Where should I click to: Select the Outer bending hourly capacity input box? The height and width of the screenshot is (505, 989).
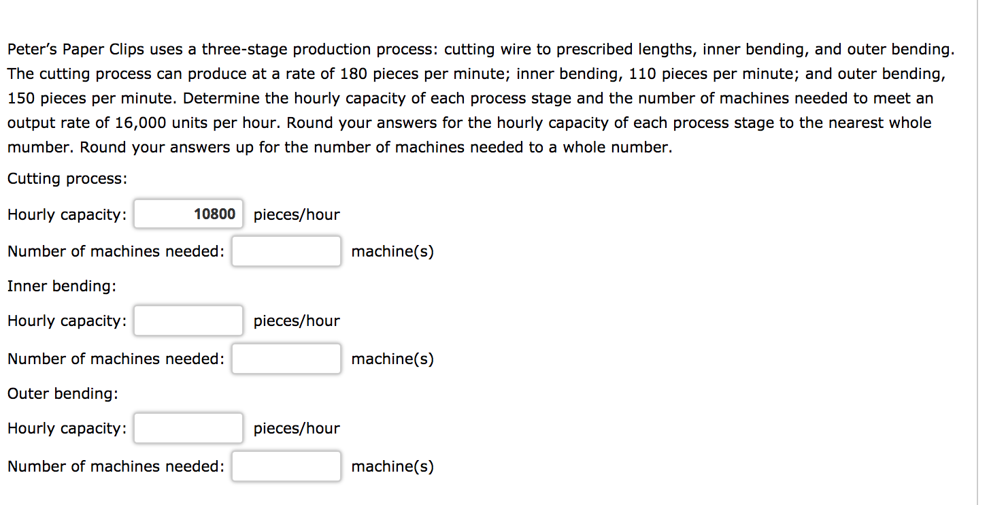(x=188, y=427)
